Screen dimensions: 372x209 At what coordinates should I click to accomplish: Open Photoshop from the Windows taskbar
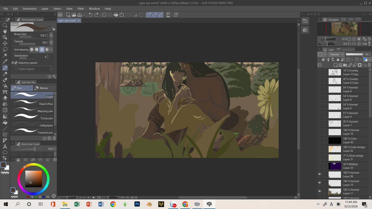click(137, 204)
